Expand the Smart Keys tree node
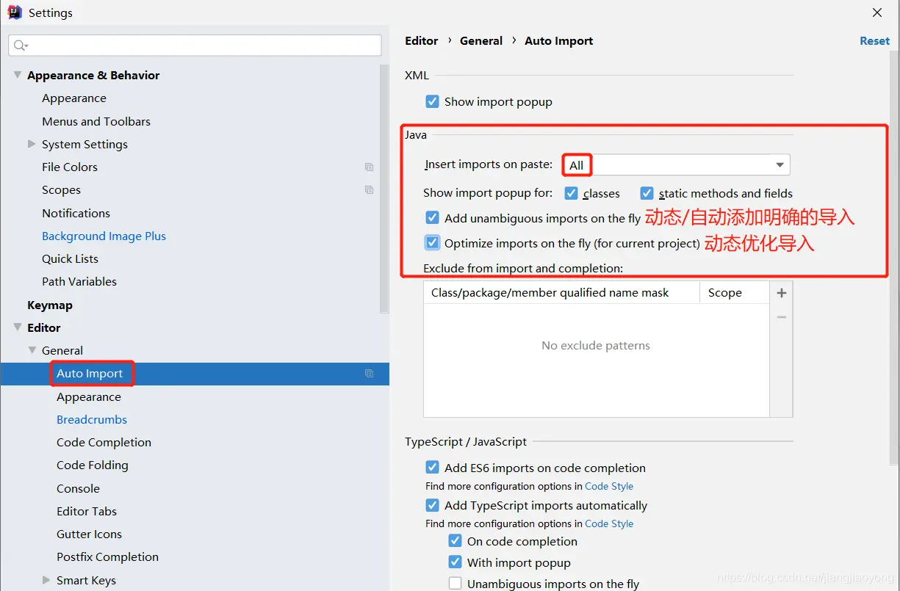This screenshot has width=900, height=591. 46,580
